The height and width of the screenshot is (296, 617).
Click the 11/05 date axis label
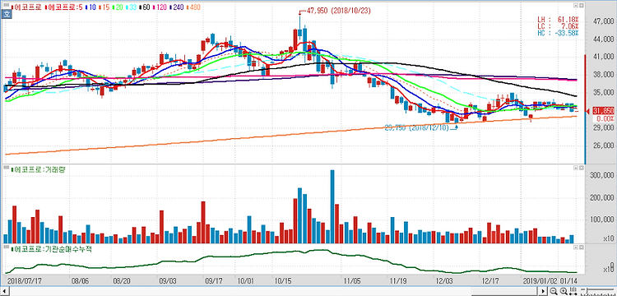(x=351, y=281)
